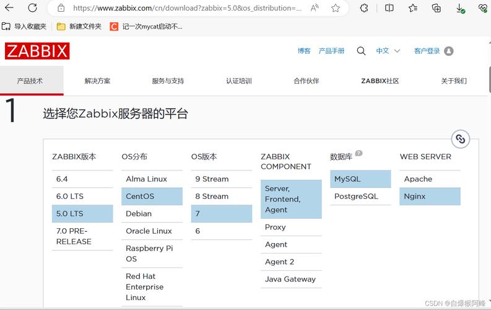The height and width of the screenshot is (310, 491).
Task: Choose Oracle Linux as OS distribution
Action: coord(152,231)
